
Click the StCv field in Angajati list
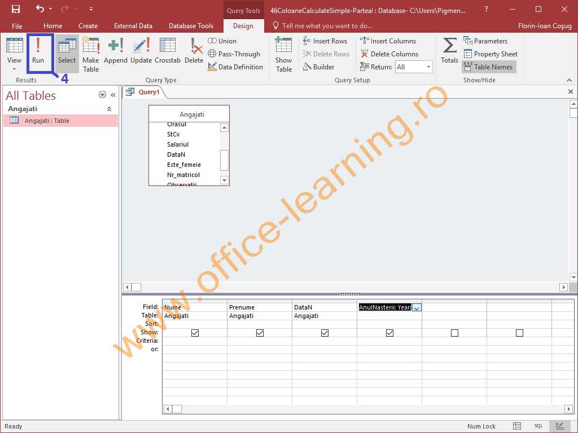point(173,134)
